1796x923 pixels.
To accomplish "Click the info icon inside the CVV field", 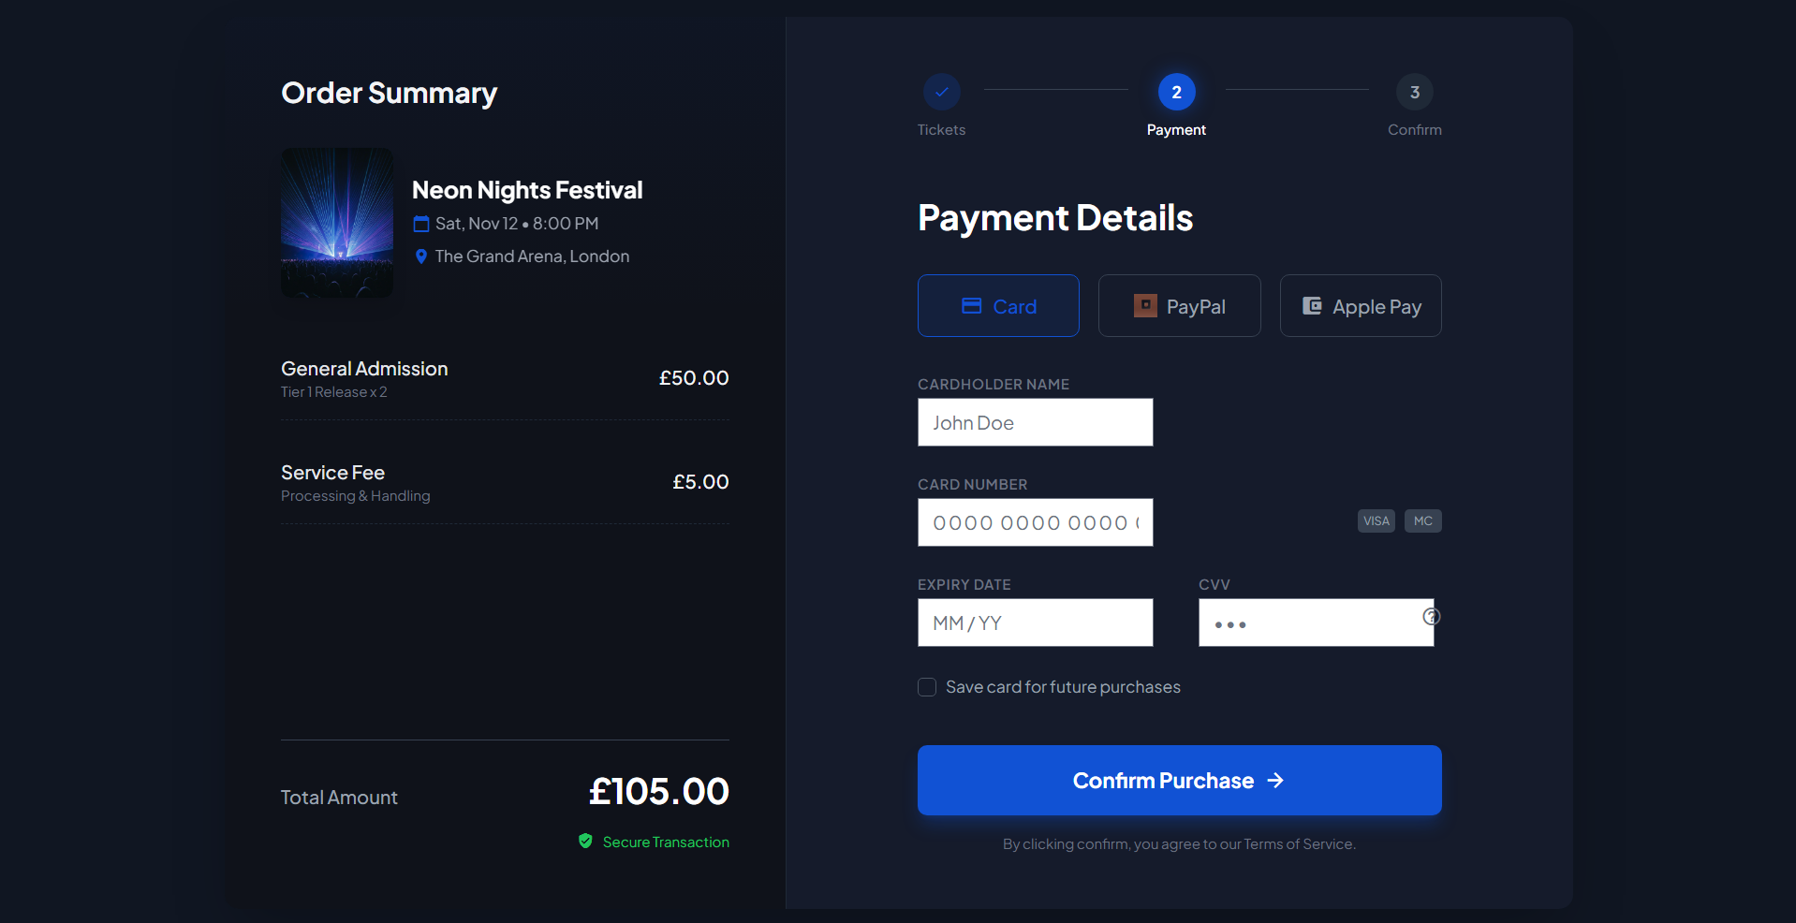I will coord(1431,616).
